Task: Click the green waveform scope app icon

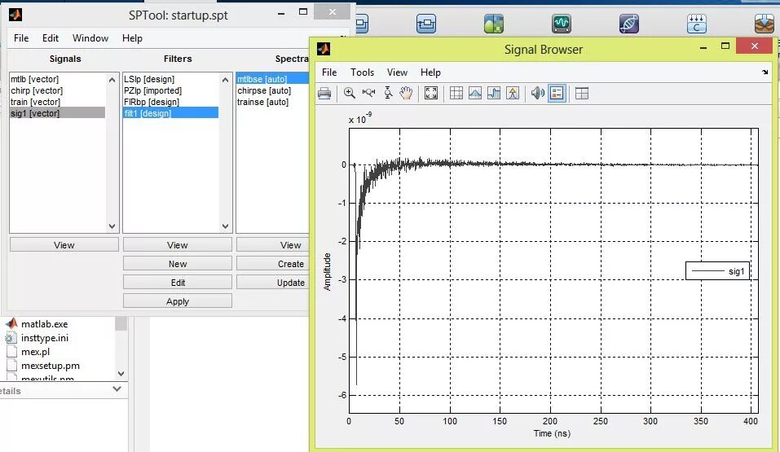Action: tap(561, 24)
